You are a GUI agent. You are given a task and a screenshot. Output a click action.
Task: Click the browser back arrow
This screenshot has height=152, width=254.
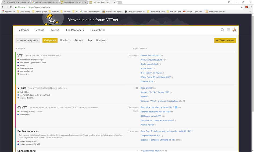[x=3, y=7]
